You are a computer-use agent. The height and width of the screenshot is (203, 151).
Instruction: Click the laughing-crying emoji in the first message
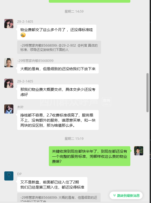[x=23, y=35]
